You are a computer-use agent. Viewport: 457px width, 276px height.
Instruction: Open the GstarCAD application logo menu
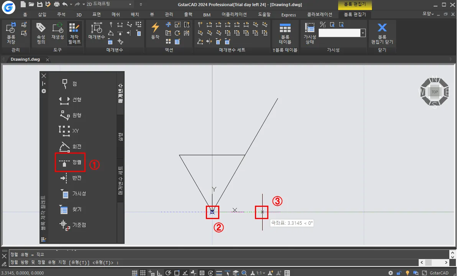pyautogui.click(x=8, y=7)
